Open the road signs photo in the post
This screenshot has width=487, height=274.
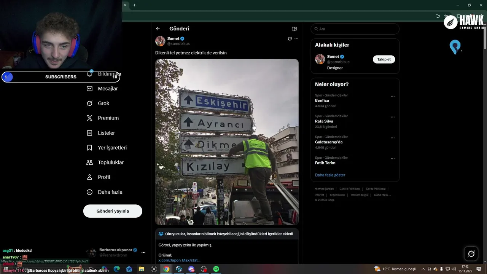pyautogui.click(x=227, y=142)
